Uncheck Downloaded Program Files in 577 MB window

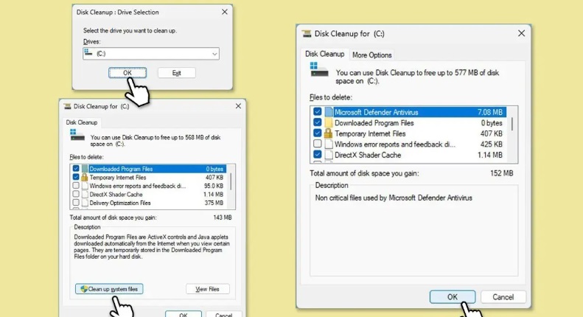[x=317, y=122]
